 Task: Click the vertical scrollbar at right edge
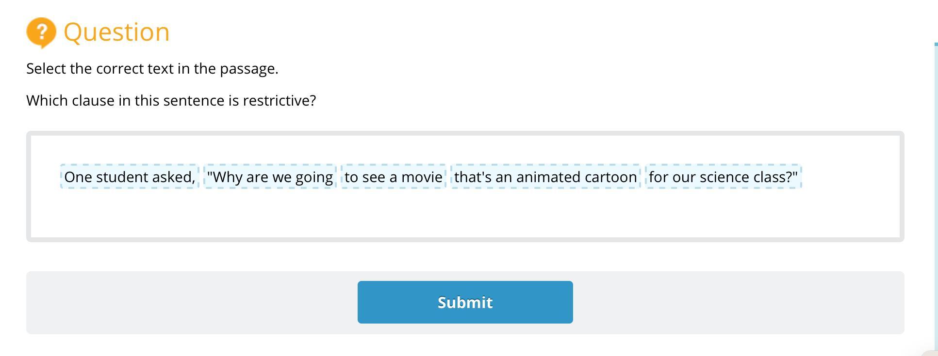tap(936, 194)
